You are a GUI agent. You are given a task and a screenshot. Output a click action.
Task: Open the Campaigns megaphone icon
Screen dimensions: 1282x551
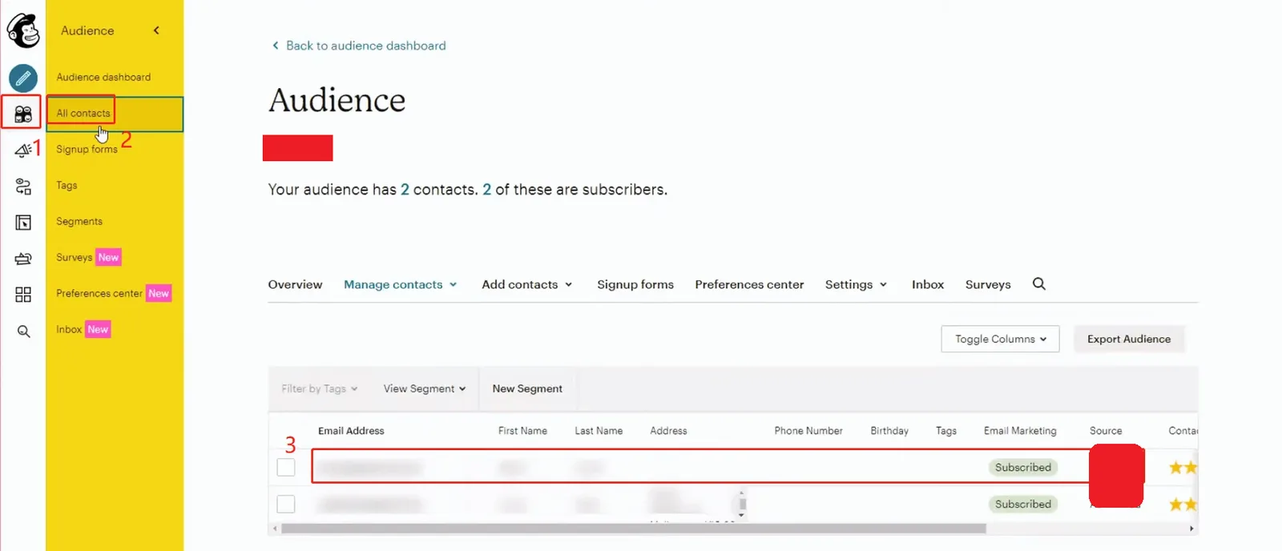23,150
